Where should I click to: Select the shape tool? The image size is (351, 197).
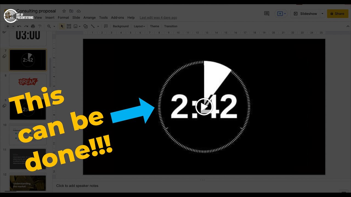pos(86,26)
